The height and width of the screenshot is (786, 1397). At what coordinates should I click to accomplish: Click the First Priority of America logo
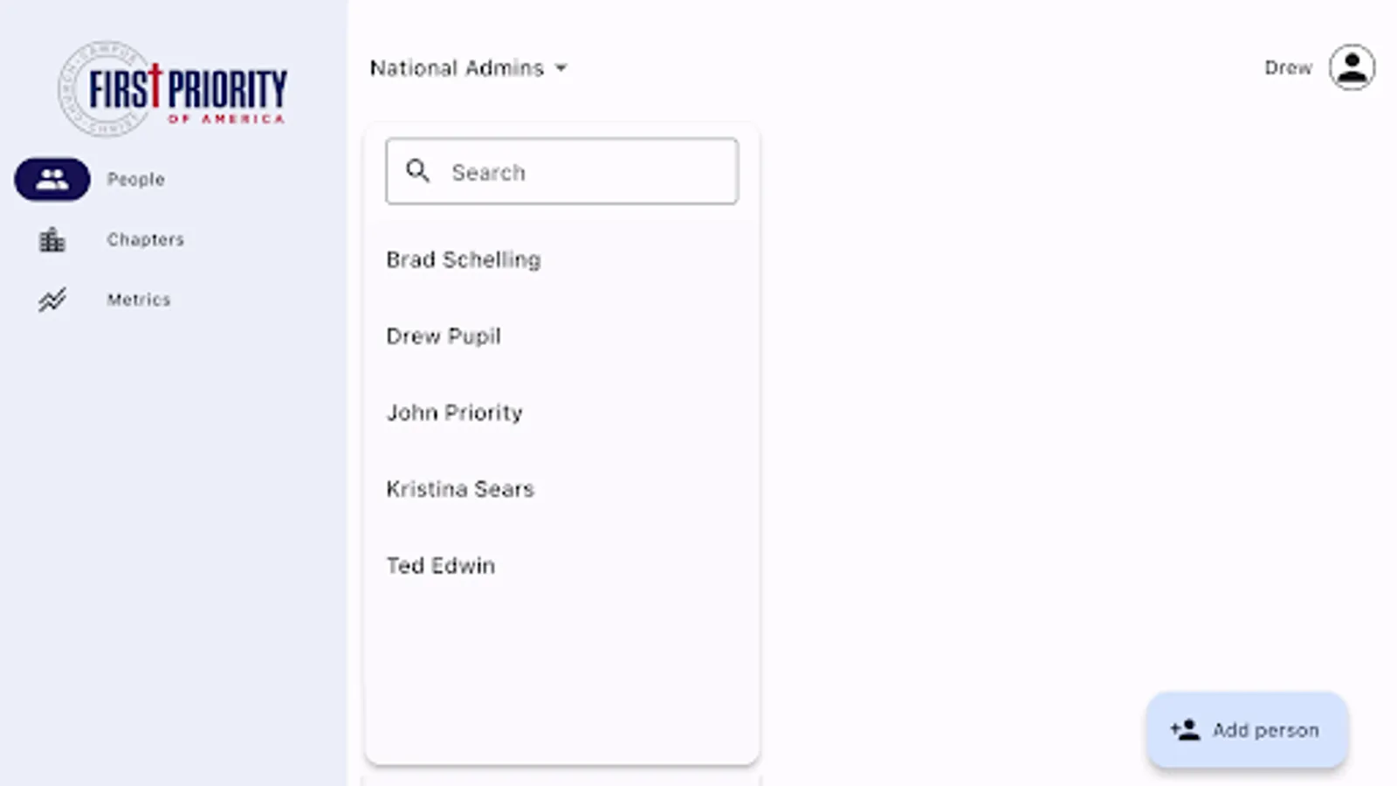(x=173, y=89)
